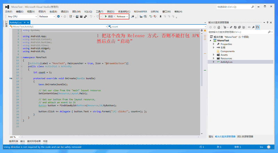Switch to the 输出 (Output) tab

(x=23, y=141)
